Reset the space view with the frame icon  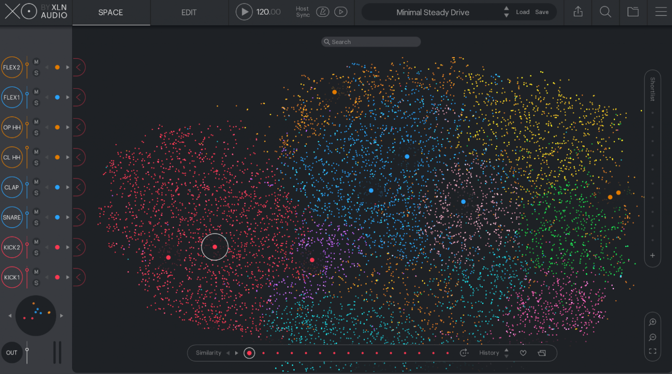click(652, 351)
